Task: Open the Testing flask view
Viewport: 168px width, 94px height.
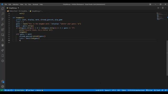Action: pyautogui.click(x=3, y=40)
